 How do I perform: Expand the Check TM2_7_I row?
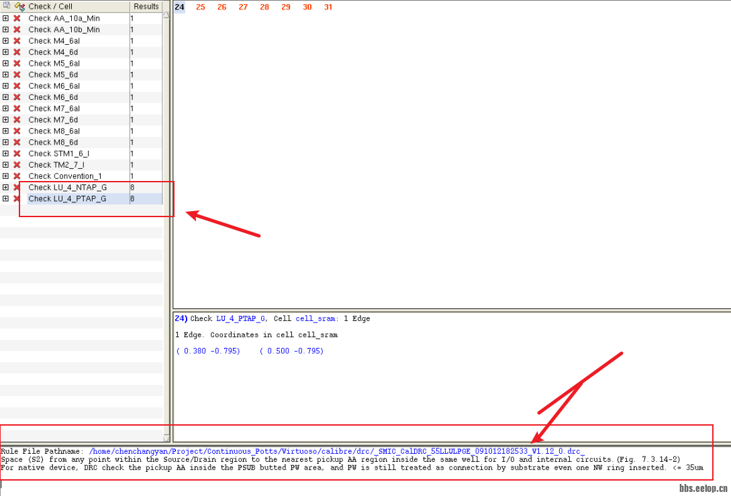coord(5,165)
